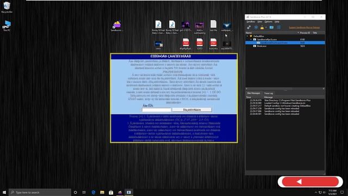Open the notification center icon
Screen dimensions: 348x196
[342, 192]
